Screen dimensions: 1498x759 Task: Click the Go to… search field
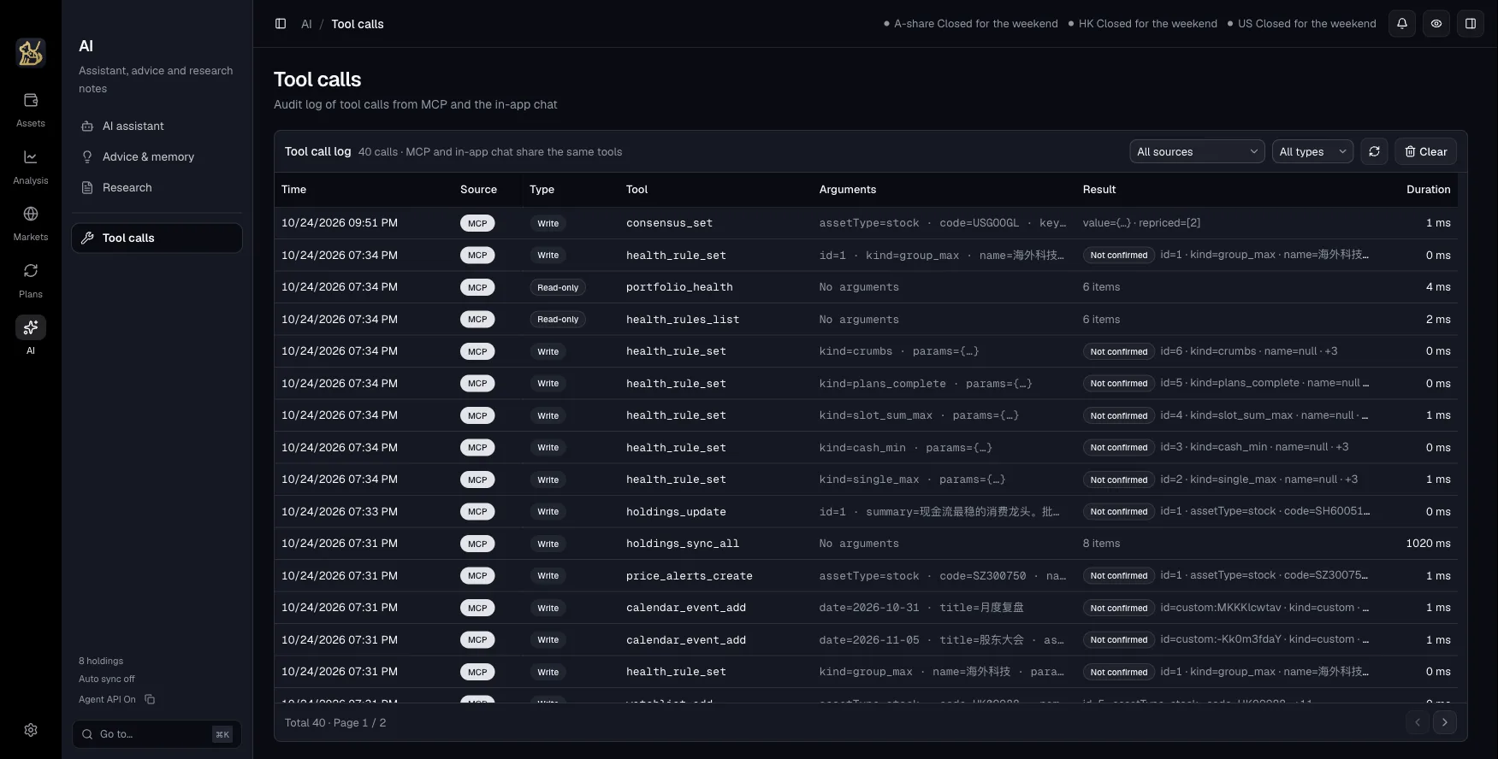157,734
